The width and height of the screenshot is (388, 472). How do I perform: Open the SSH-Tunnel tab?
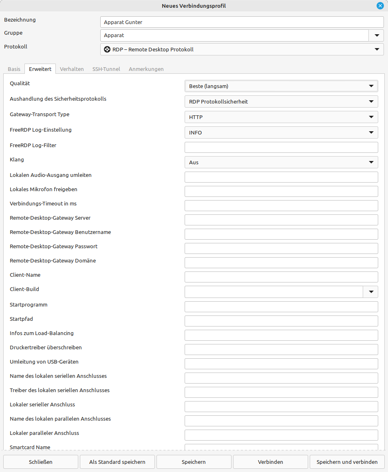pos(106,69)
